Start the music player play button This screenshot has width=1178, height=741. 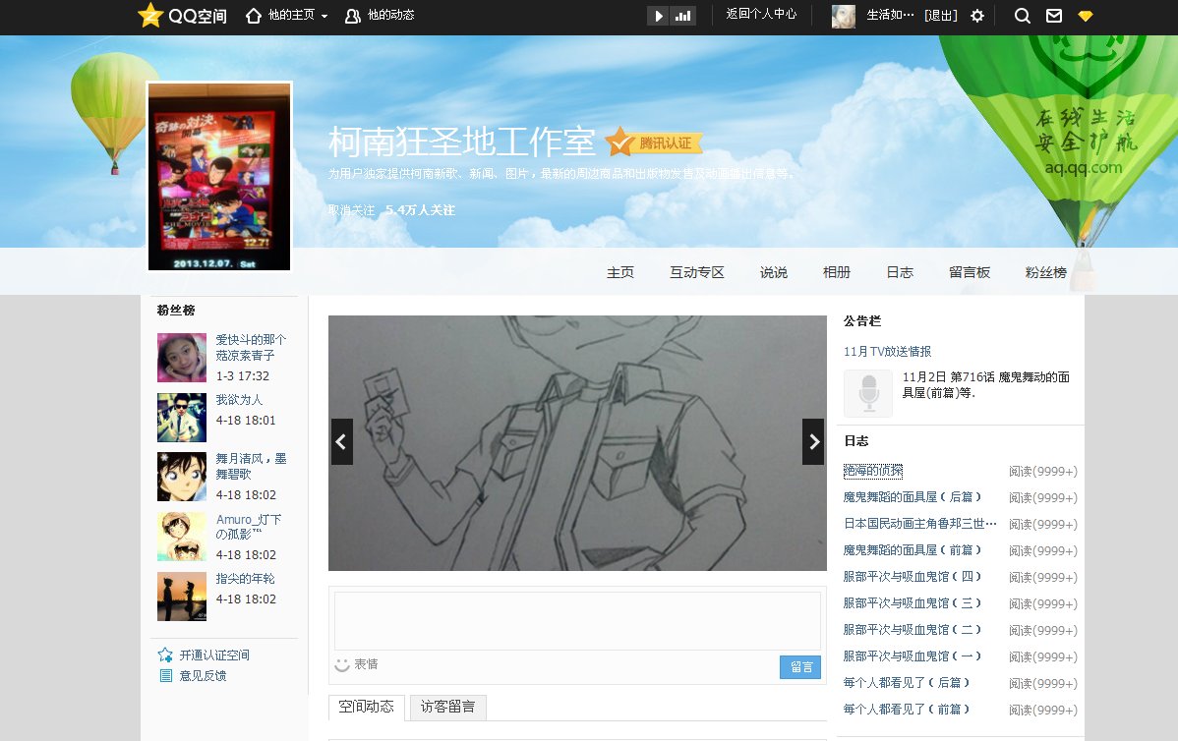click(658, 16)
